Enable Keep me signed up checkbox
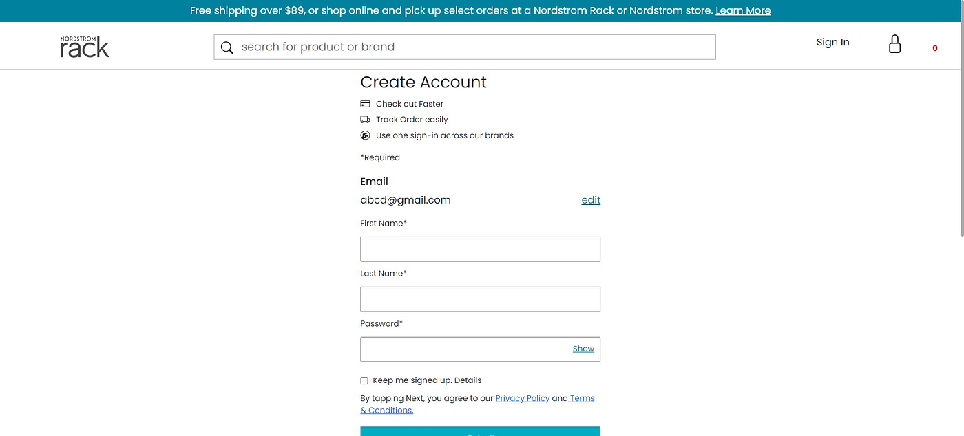The width and height of the screenshot is (964, 436). click(364, 380)
